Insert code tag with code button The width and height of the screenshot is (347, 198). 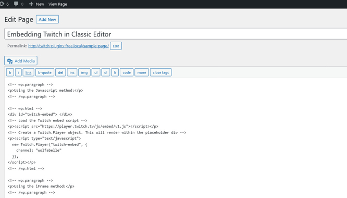(x=127, y=72)
